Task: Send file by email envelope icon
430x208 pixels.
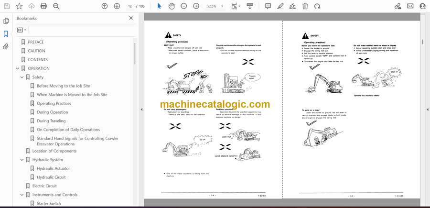Action: tap(410, 6)
